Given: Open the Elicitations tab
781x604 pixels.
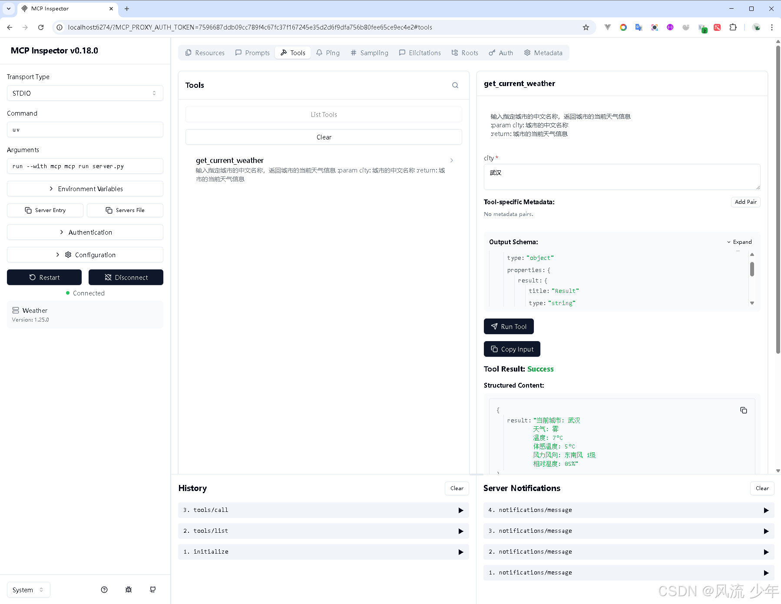Looking at the screenshot, I should pos(420,53).
